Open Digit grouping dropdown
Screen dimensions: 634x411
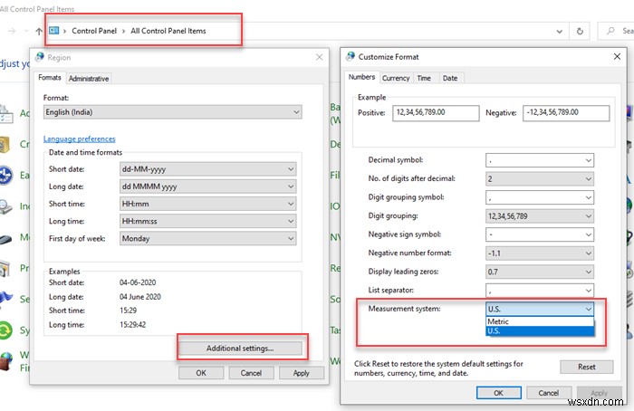[540, 215]
